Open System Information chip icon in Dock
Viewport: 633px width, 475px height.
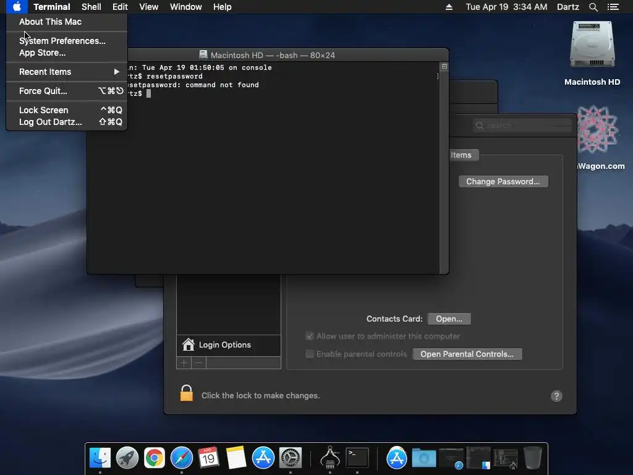(x=330, y=458)
